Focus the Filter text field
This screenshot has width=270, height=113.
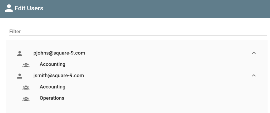click(138, 32)
